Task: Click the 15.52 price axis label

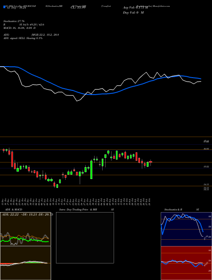Action: 206,166
